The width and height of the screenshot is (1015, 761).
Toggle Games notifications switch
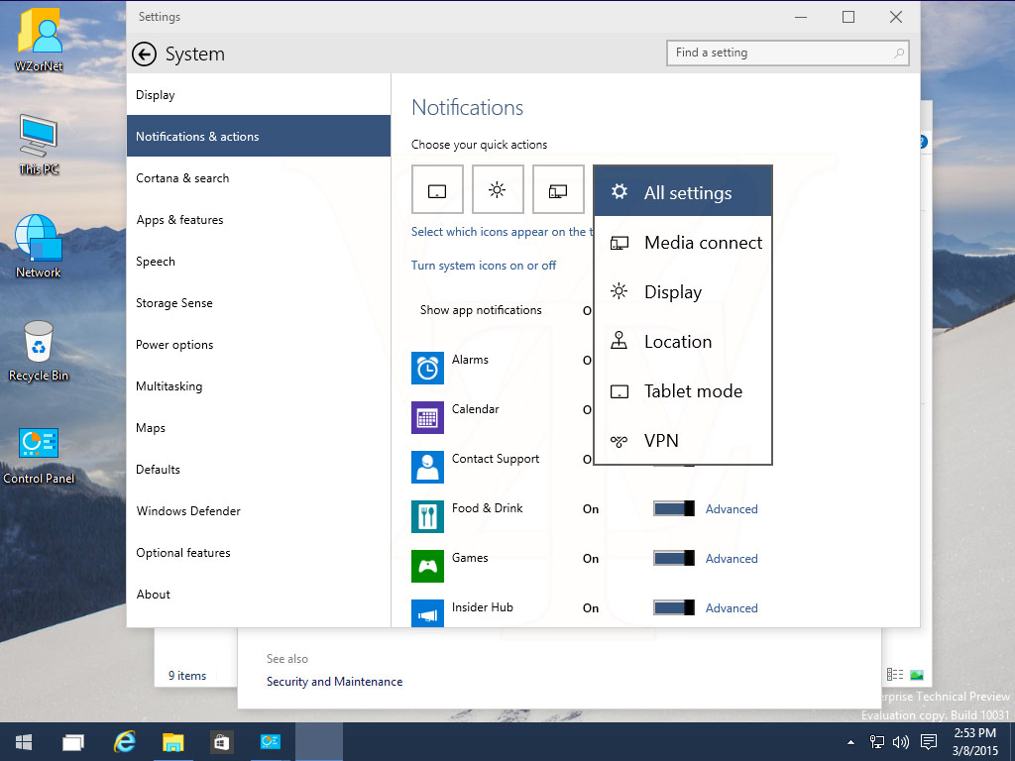click(x=674, y=559)
